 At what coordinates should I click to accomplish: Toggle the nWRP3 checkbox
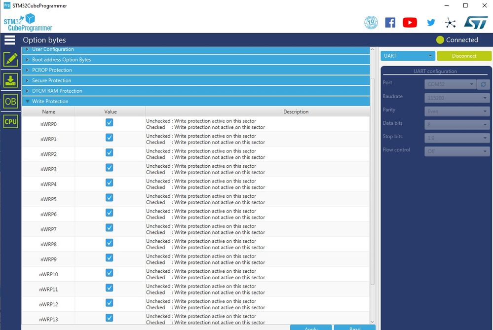109,168
